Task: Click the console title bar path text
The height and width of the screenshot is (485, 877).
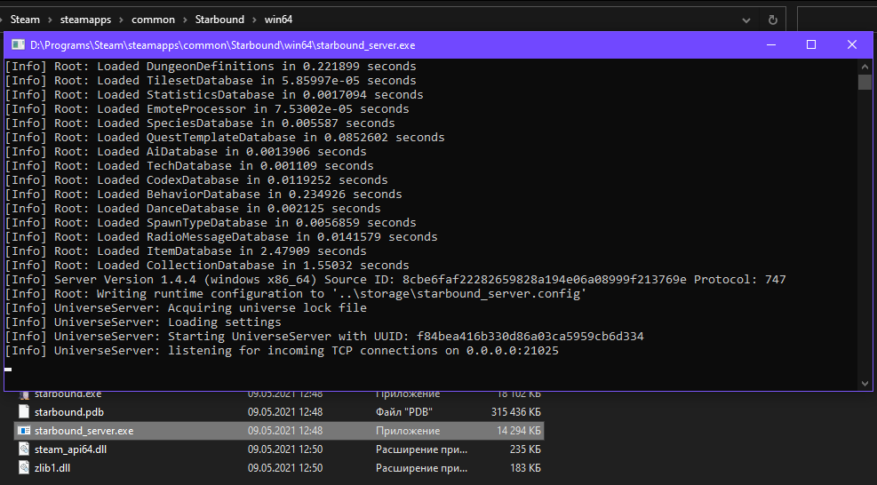Action: coord(223,45)
